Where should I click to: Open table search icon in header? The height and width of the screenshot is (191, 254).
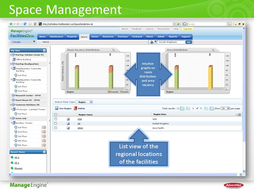[x=237, y=115]
